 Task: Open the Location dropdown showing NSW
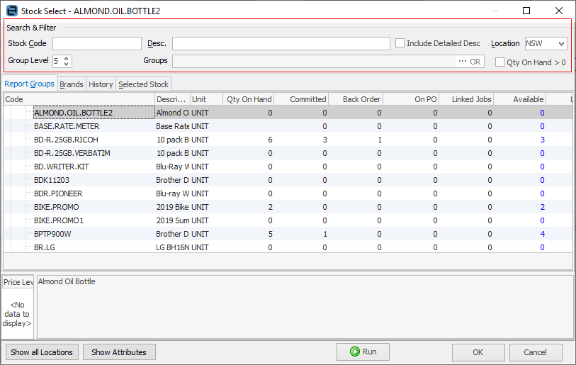tap(546, 43)
